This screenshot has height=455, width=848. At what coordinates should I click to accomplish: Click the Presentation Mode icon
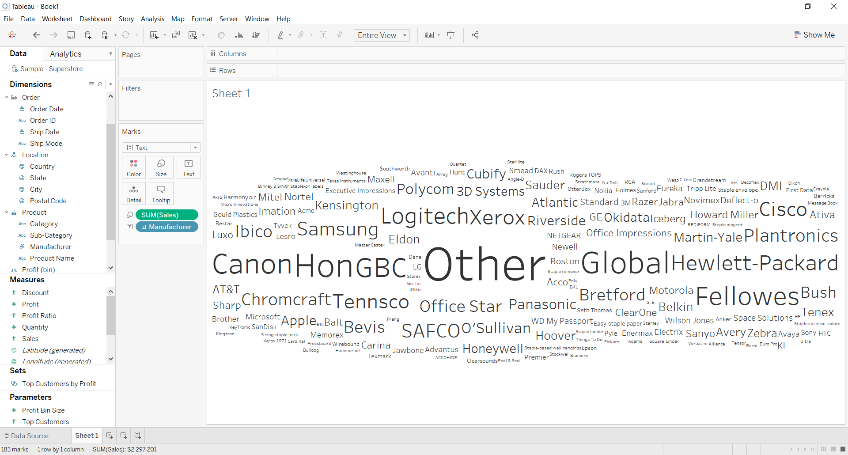coord(451,35)
